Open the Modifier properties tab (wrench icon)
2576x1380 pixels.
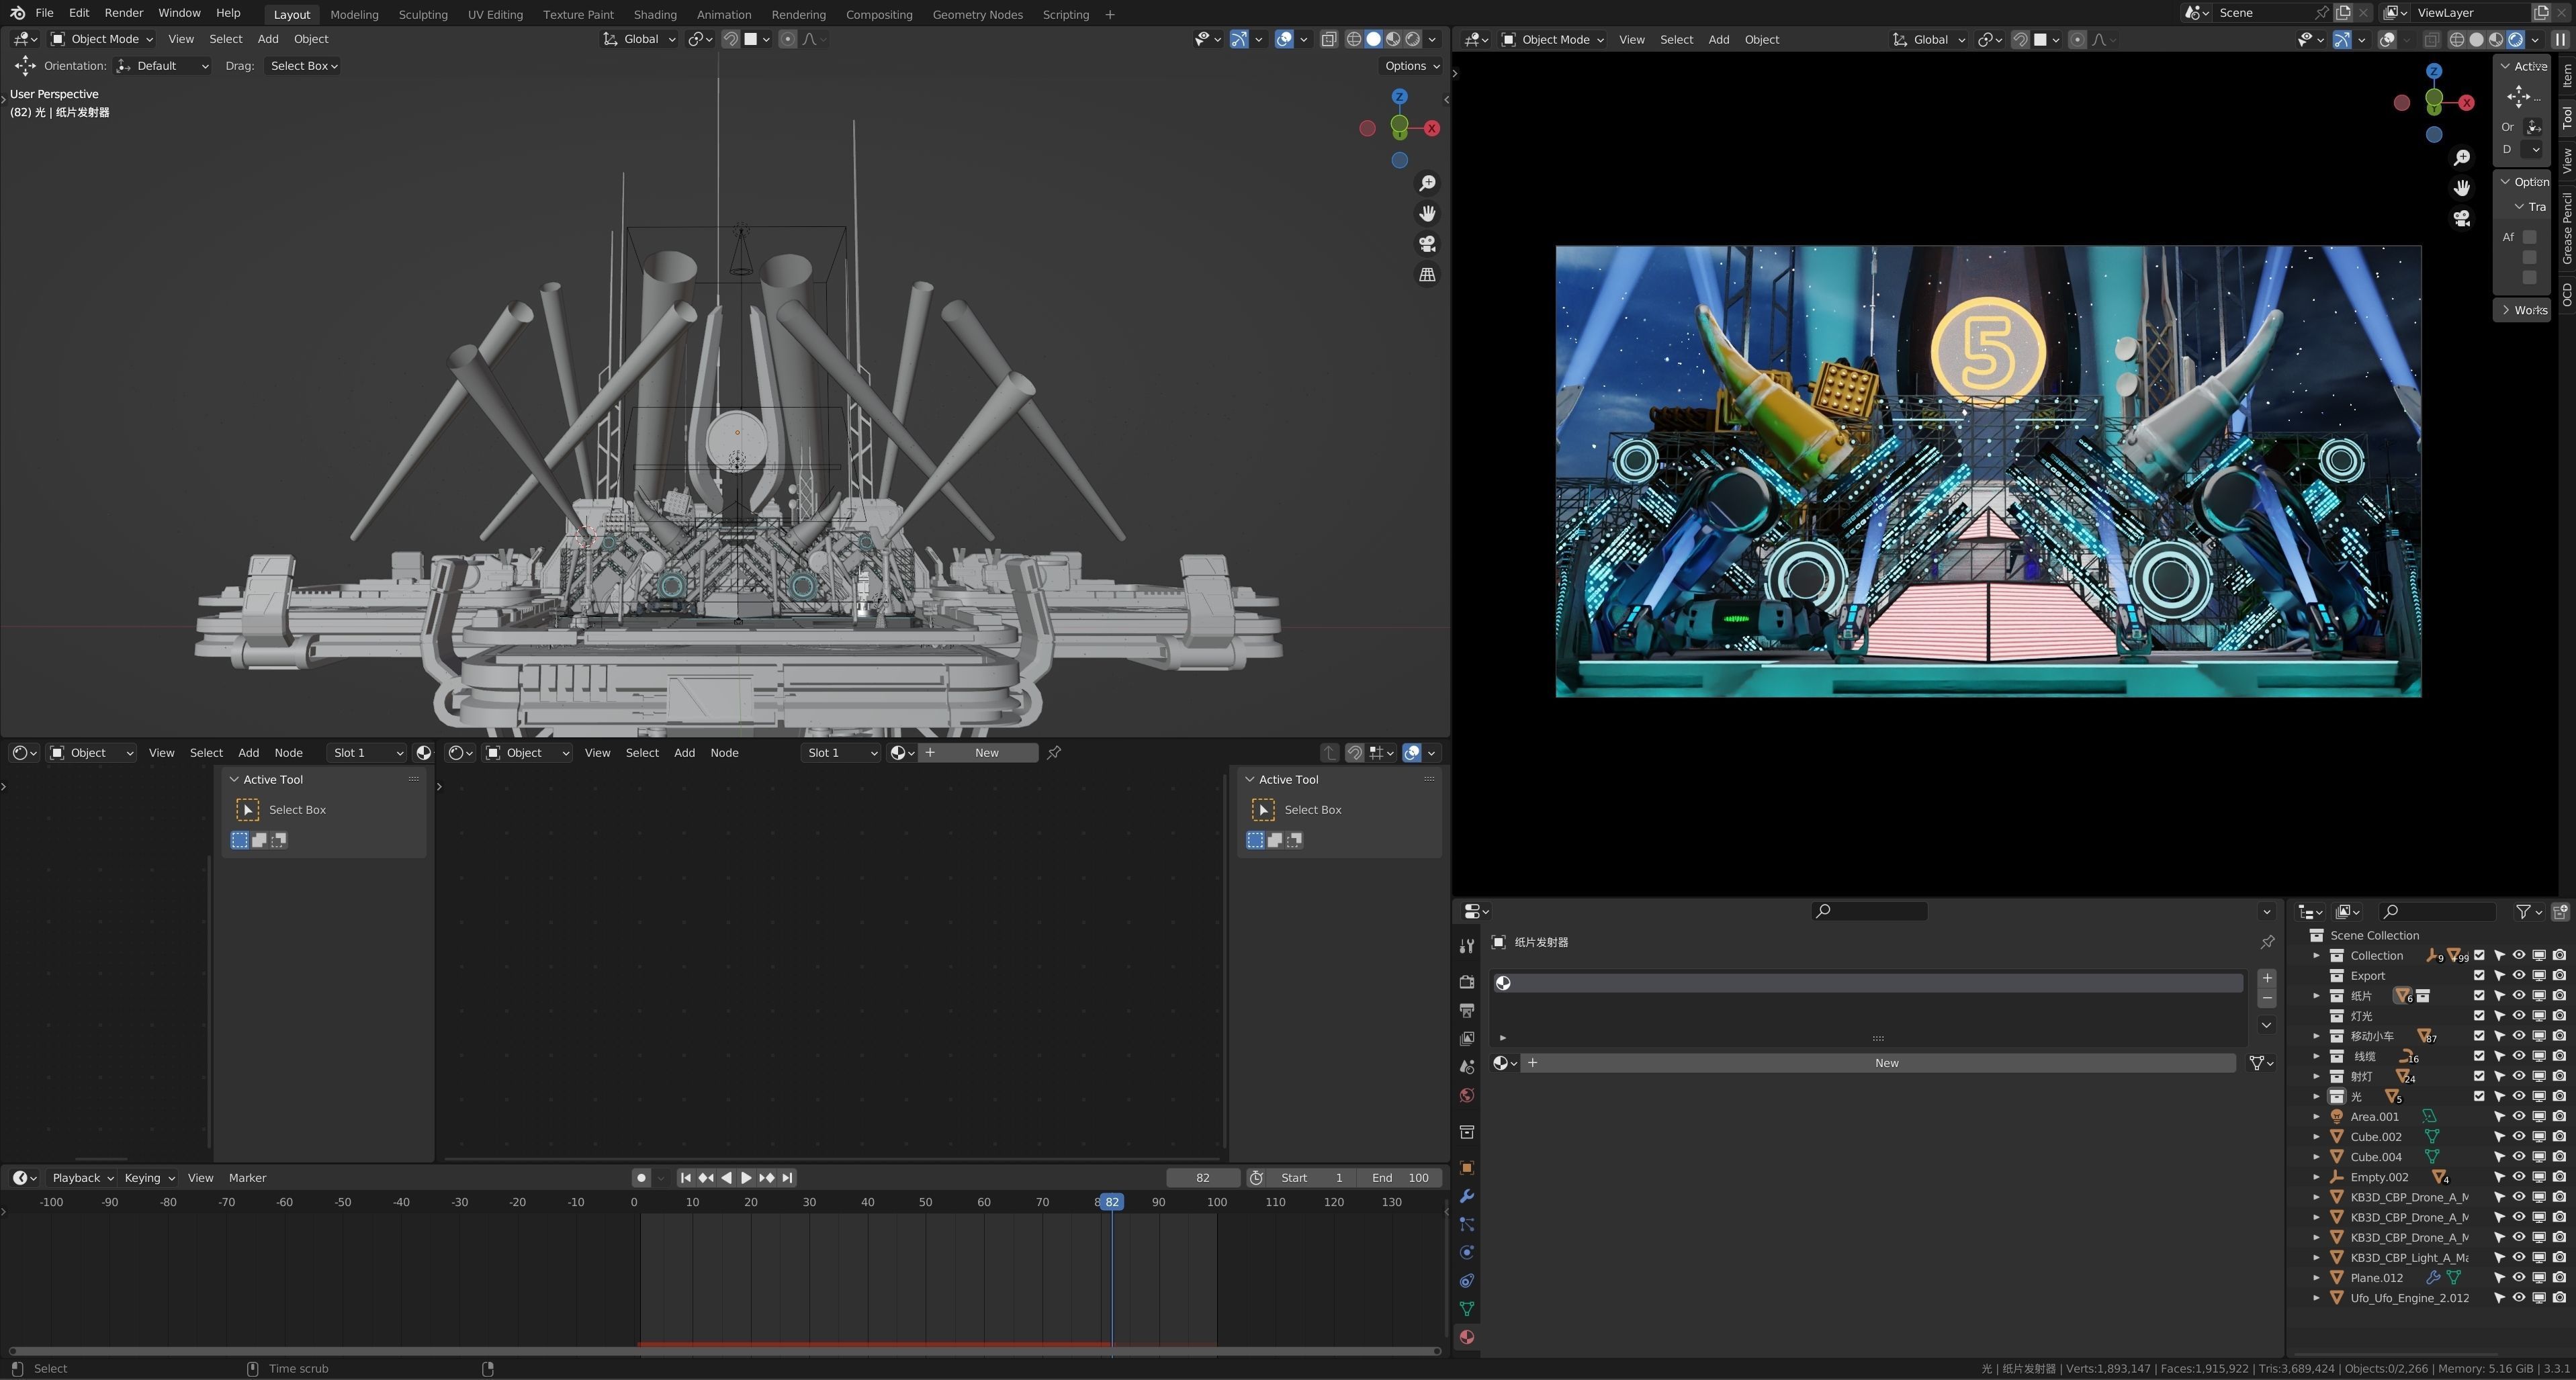point(1467,1197)
